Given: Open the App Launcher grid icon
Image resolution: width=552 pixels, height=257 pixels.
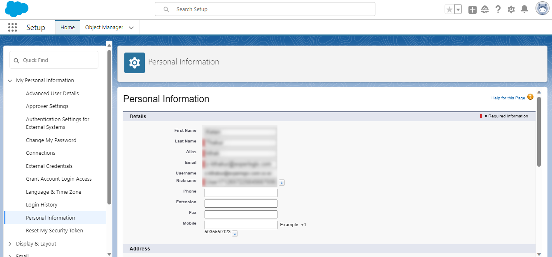Looking at the screenshot, I should (12, 28).
